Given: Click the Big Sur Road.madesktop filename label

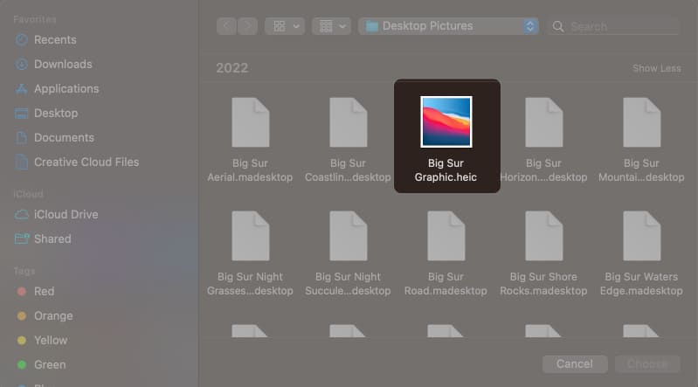Looking at the screenshot, I should click(446, 284).
